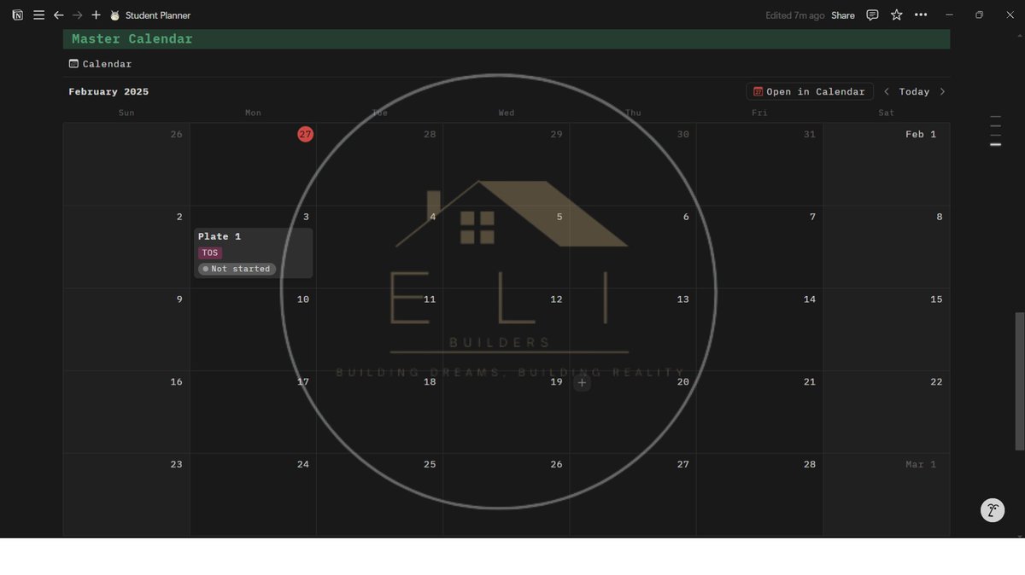Select the February 28 date cell
Screen dimensions: 1025x575
click(x=759, y=495)
